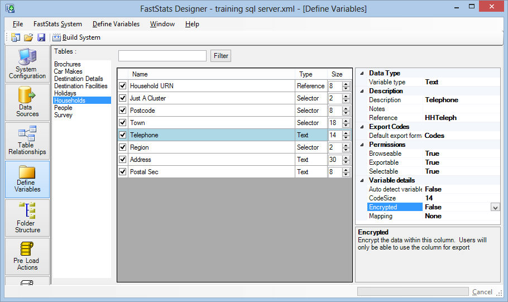
Task: Select the Brochures table
Action: pyautogui.click(x=68, y=64)
